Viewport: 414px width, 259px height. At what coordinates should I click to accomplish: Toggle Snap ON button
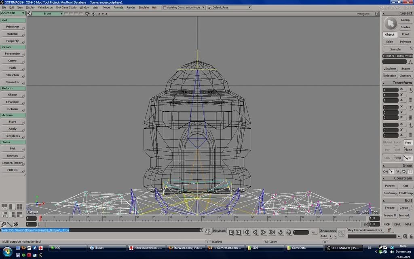click(x=385, y=172)
